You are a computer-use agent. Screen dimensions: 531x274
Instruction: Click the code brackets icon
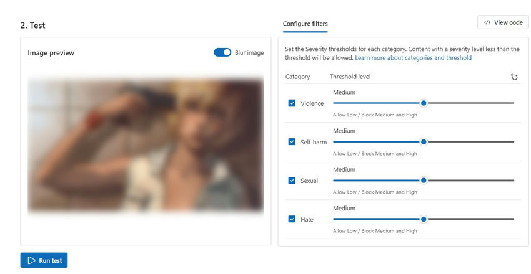487,22
